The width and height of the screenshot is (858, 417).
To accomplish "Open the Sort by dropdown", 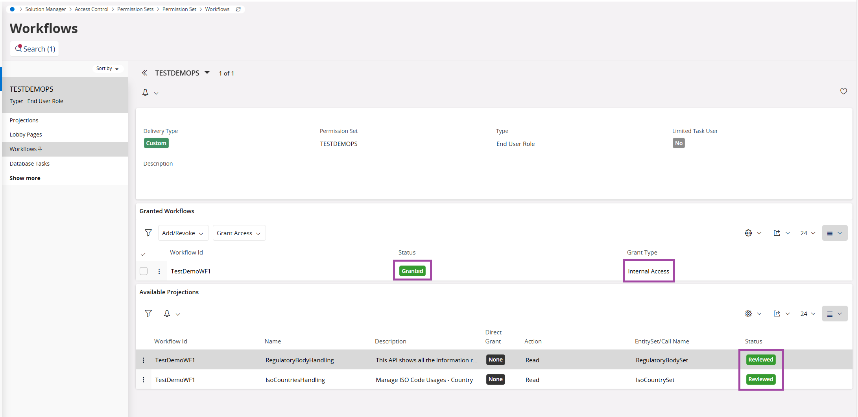I will point(107,68).
